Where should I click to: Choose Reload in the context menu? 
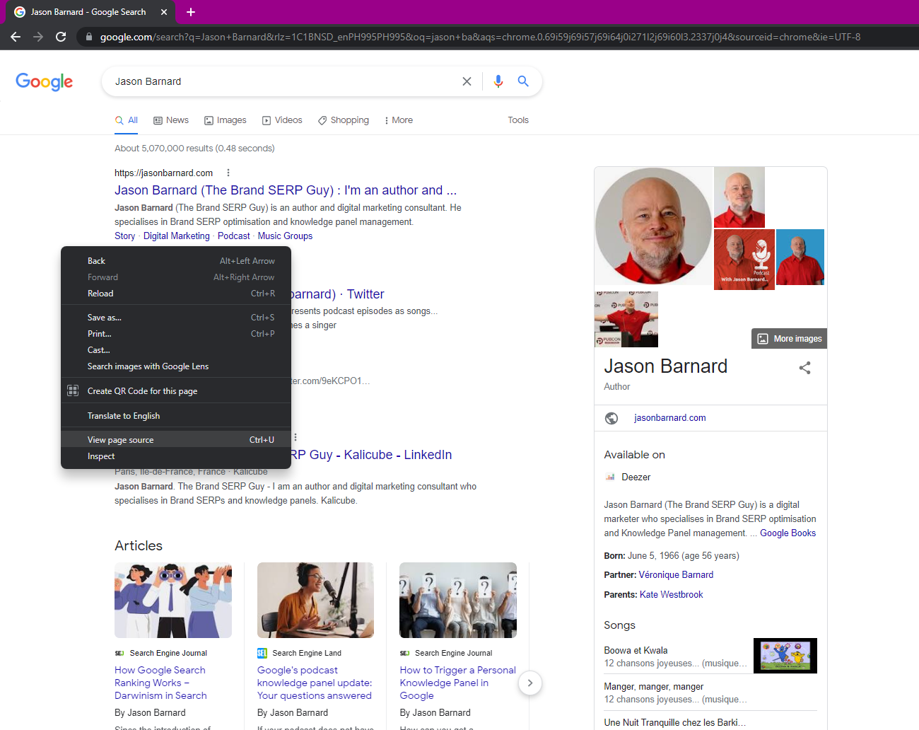pyautogui.click(x=176, y=294)
